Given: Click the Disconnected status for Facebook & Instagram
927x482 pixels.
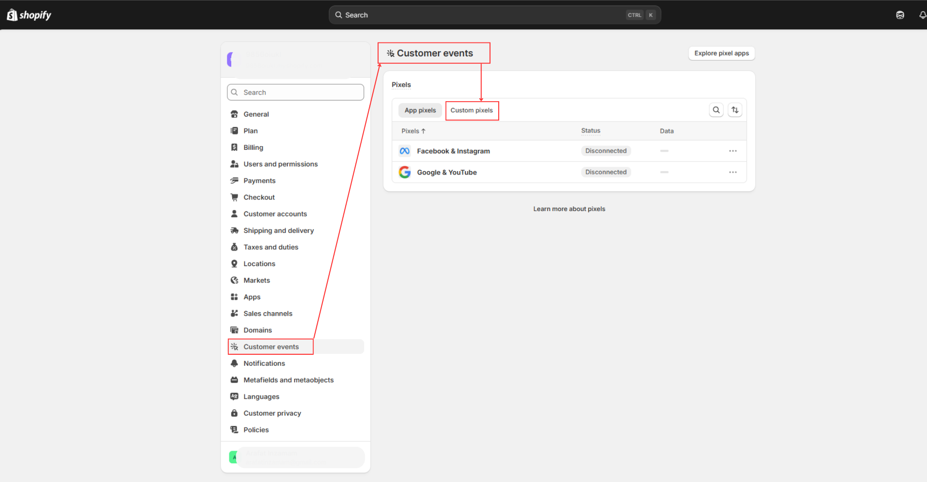Looking at the screenshot, I should click(x=606, y=151).
